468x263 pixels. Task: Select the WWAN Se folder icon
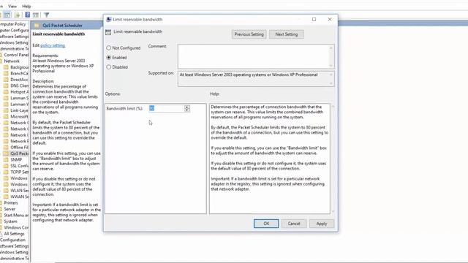click(x=6, y=197)
